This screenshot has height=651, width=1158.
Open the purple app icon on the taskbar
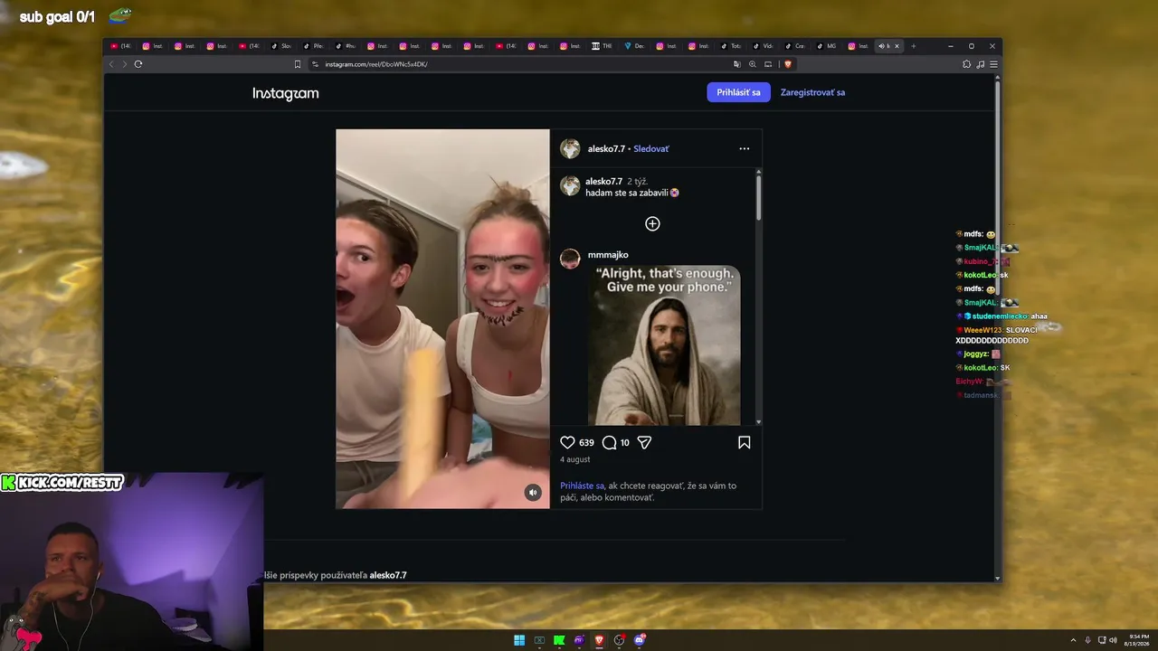(x=579, y=640)
